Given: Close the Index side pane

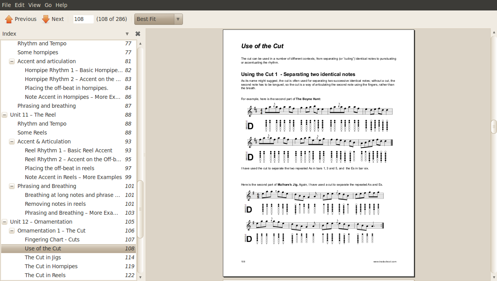Looking at the screenshot, I should [138, 34].
